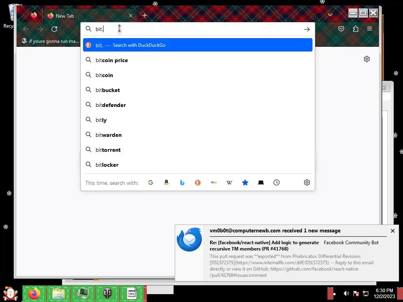Open the network tray icon
The width and height of the screenshot is (403, 302).
[366, 293]
